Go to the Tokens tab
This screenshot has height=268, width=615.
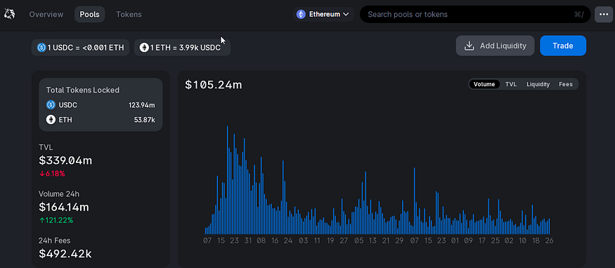coord(129,15)
